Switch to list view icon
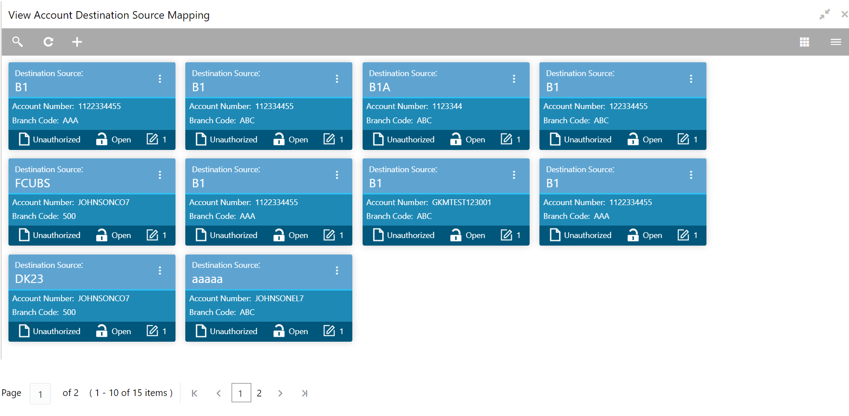The width and height of the screenshot is (849, 416). [836, 42]
